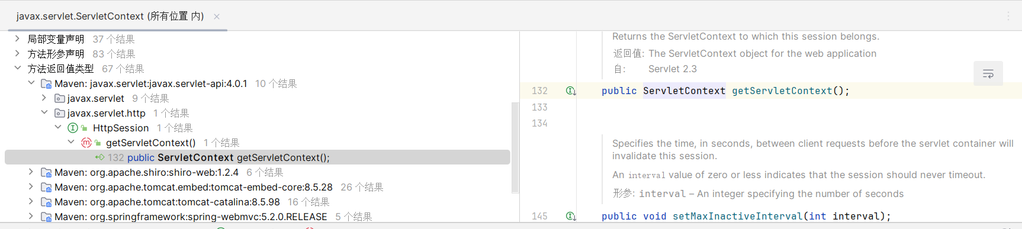
Task: Collapse the 方法返回值类型 group
Action: point(17,69)
